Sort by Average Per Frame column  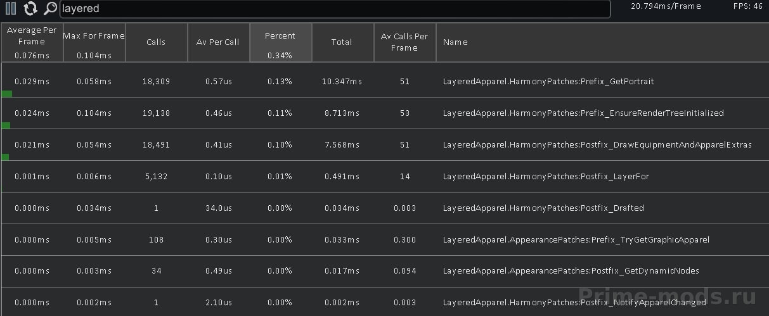click(32, 42)
